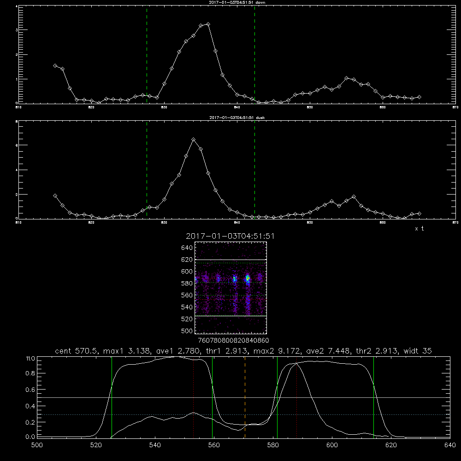Click the first diamond marker on the dawn curve
461x461 pixels.
(x=55, y=66)
